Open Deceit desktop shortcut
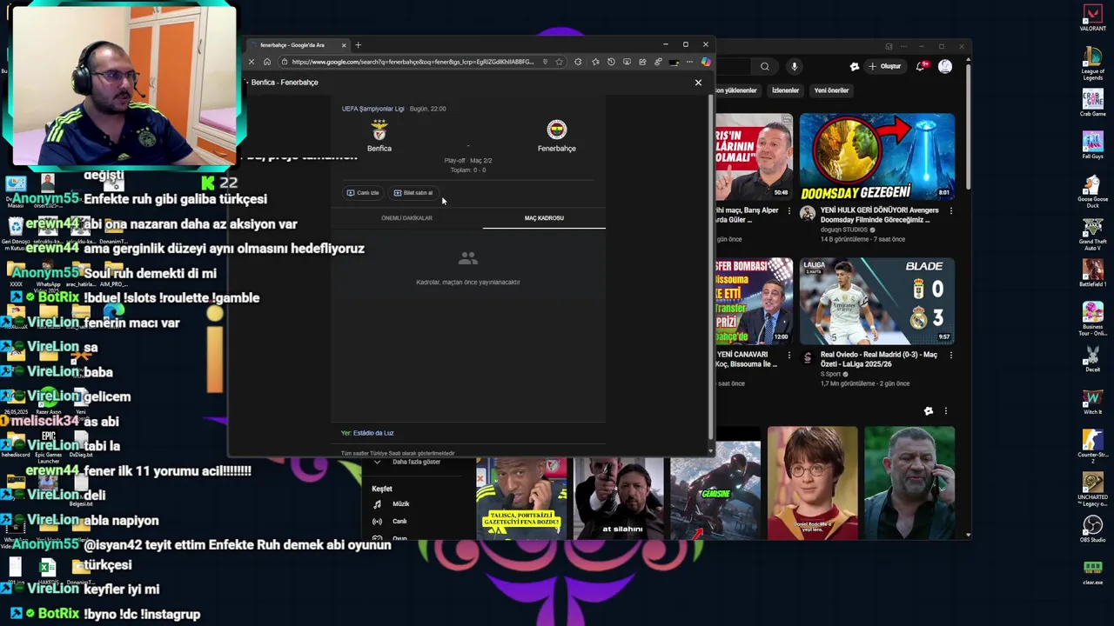This screenshot has height=626, width=1114. point(1092,358)
